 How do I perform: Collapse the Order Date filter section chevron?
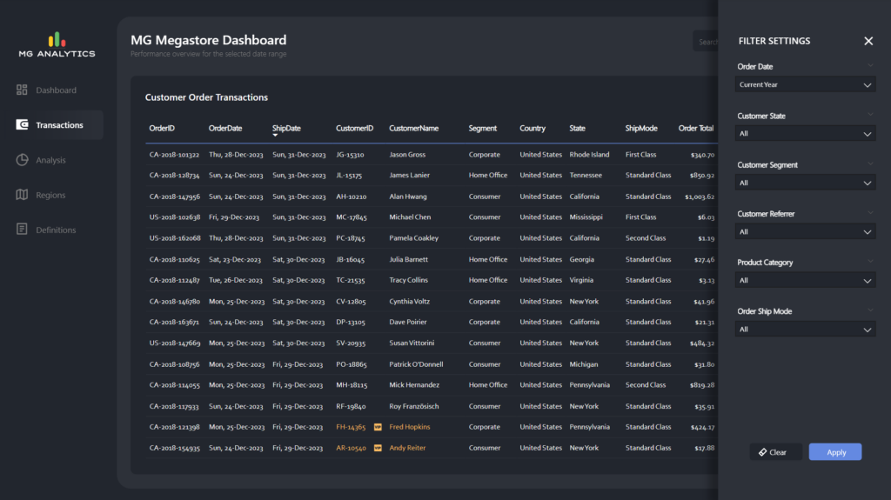870,66
